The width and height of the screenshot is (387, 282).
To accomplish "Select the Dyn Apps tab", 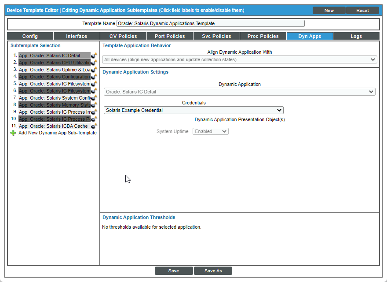I will click(310, 36).
